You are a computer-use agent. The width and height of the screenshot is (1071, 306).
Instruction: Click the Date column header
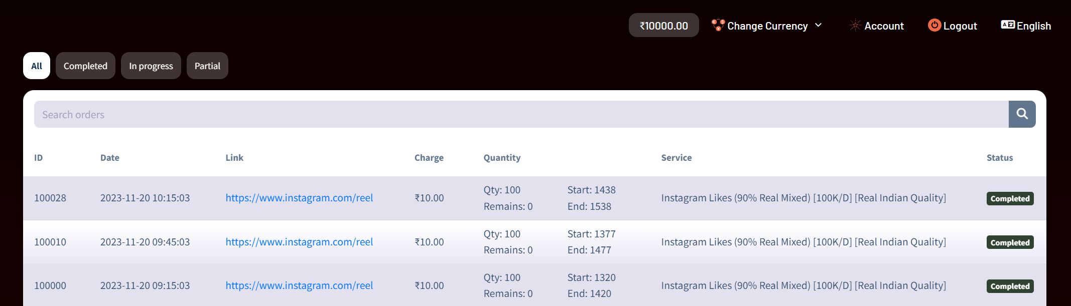[x=110, y=158]
